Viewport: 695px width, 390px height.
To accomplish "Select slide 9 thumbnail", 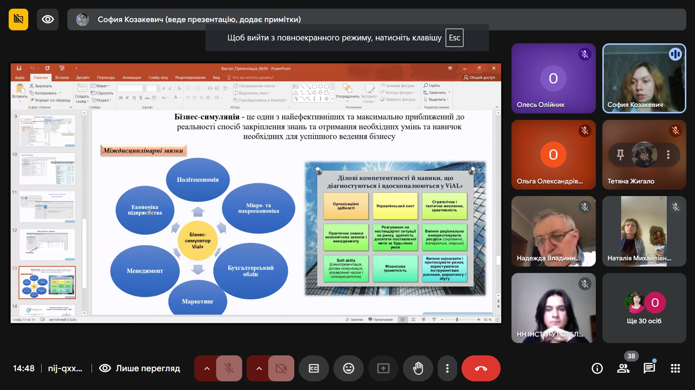I will [47, 131].
